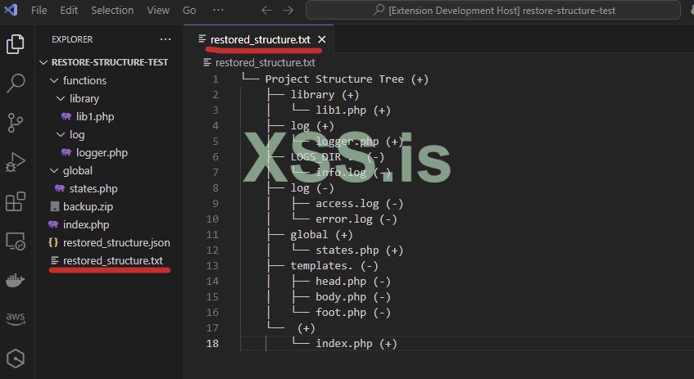Select restored_structure.txt in the explorer tree
The width and height of the screenshot is (694, 379).
pos(113,260)
